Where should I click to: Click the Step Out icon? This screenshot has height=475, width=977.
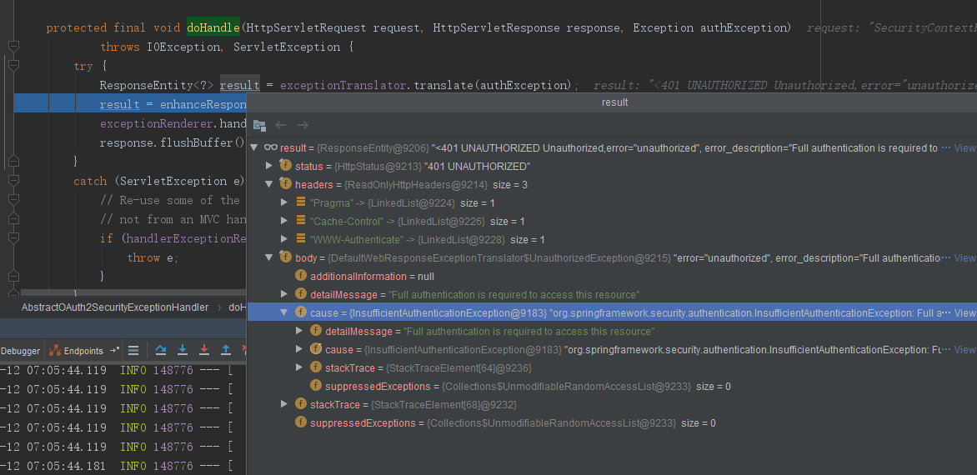click(x=226, y=351)
